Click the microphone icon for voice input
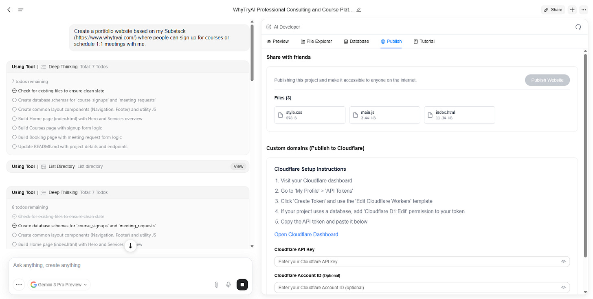 228,284
